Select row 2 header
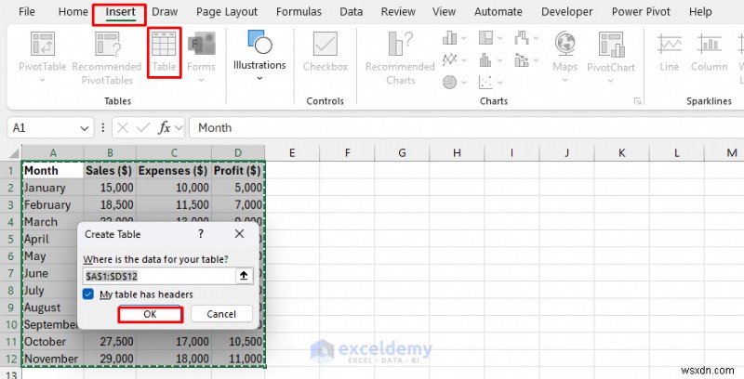Image resolution: width=744 pixels, height=379 pixels. pyautogui.click(x=10, y=188)
